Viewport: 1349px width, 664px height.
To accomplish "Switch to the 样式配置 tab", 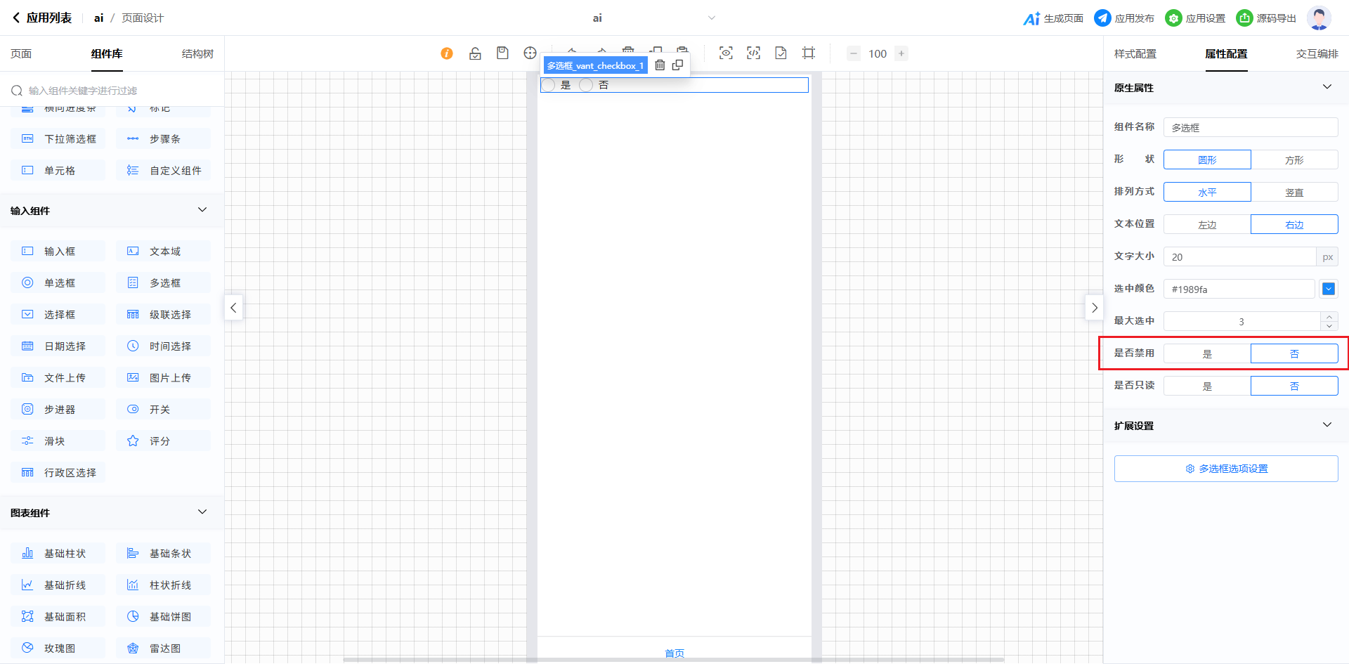I will pyautogui.click(x=1135, y=54).
